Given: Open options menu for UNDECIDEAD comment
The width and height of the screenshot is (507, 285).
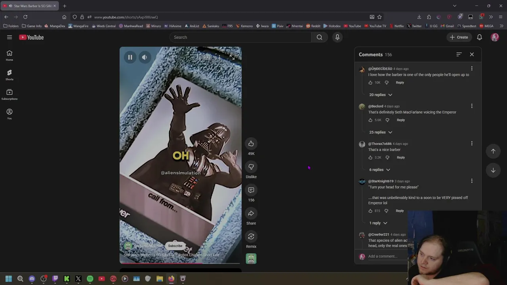Looking at the screenshot, I should pyautogui.click(x=472, y=68).
